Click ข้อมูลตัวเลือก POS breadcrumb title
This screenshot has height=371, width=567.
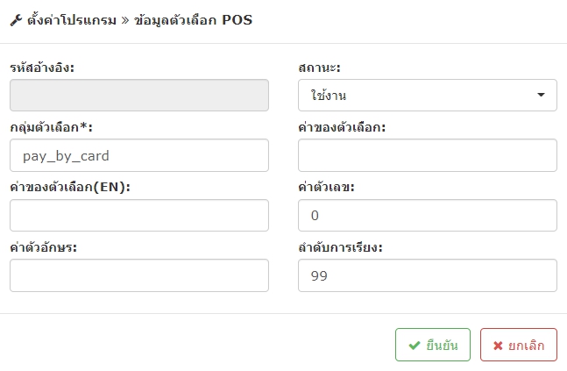[193, 20]
